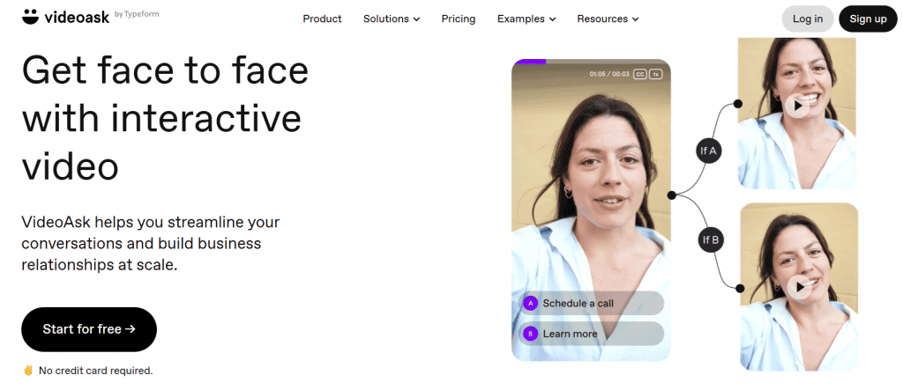Click the 'If B' branch node
This screenshot has width=903, height=390.
pos(708,239)
